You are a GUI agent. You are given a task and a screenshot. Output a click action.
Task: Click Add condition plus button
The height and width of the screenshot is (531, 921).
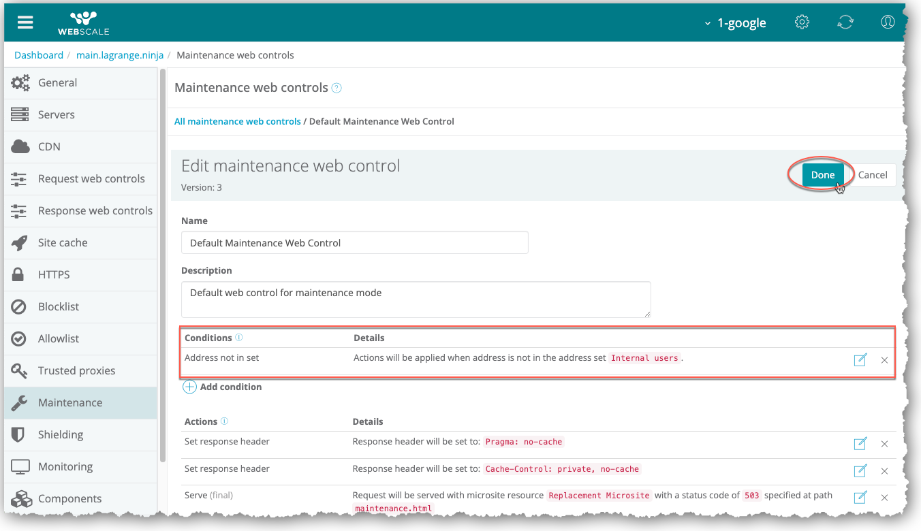coord(189,387)
